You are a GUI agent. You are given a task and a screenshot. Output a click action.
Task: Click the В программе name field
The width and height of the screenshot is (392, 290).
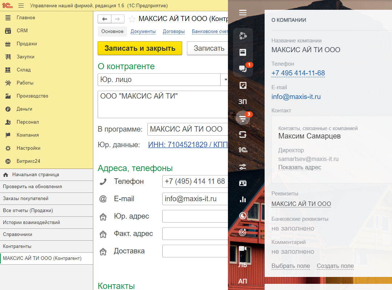(188, 129)
